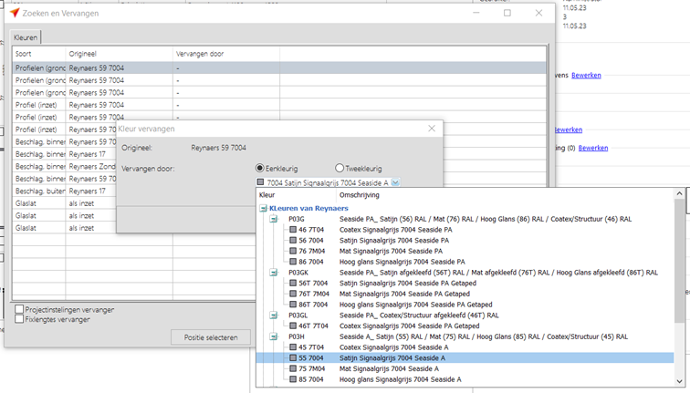The width and height of the screenshot is (690, 393).
Task: Choose Mat Signaalgrijs 7004 Seaside A
Action: pos(389,368)
